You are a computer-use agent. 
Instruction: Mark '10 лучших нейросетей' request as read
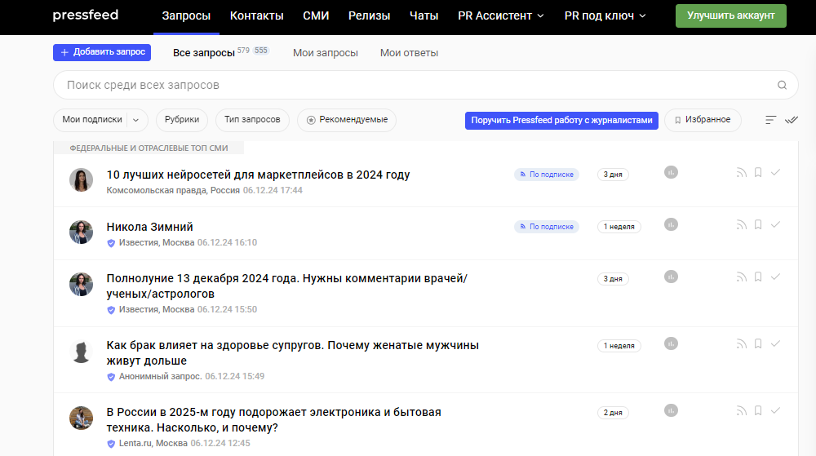tap(775, 173)
